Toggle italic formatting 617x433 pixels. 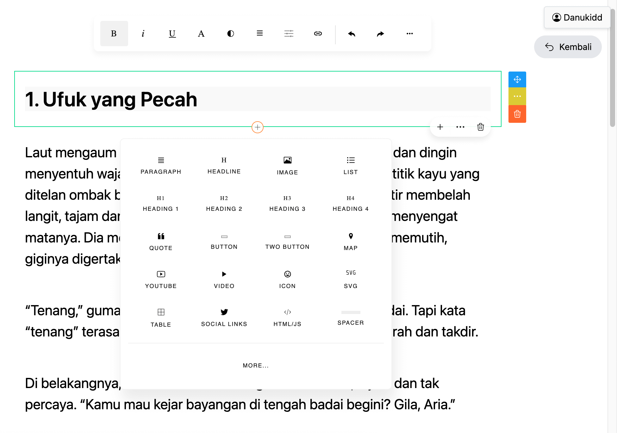tap(143, 34)
